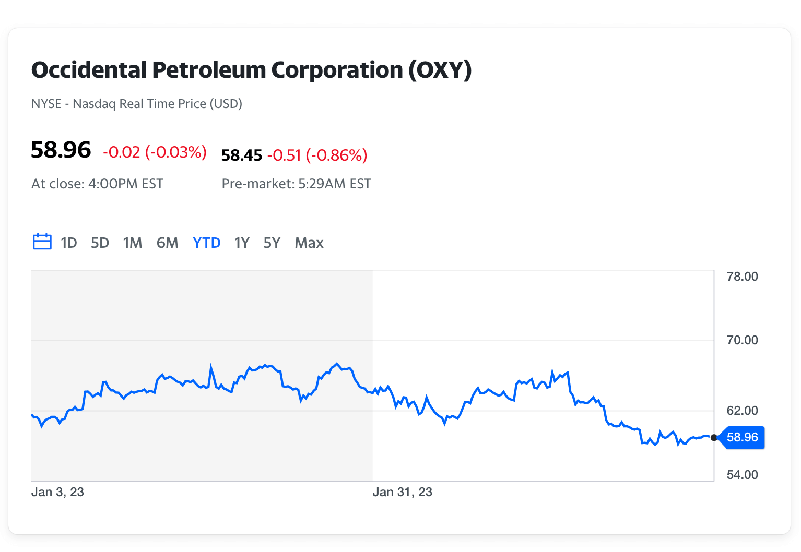Switch chart to 6M range
The width and height of the screenshot is (801, 552).
point(168,243)
